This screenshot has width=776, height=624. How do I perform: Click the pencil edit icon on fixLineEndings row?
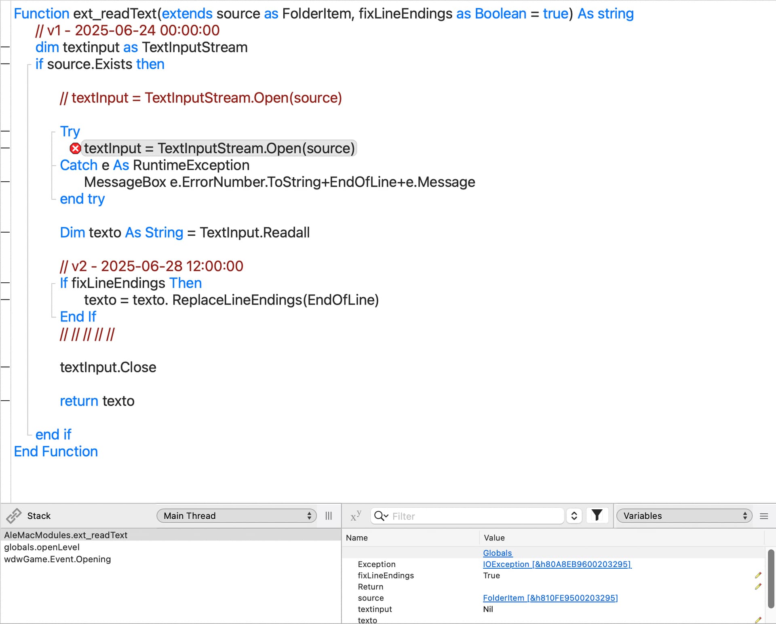758,576
